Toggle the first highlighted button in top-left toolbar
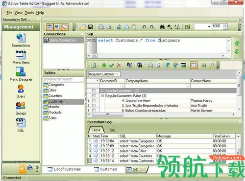 50,27
